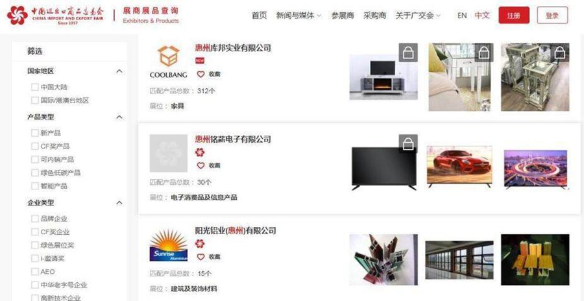Click the Canton Fair flower logo in header
Viewport: 584px width, 301px height.
pyautogui.click(x=17, y=16)
